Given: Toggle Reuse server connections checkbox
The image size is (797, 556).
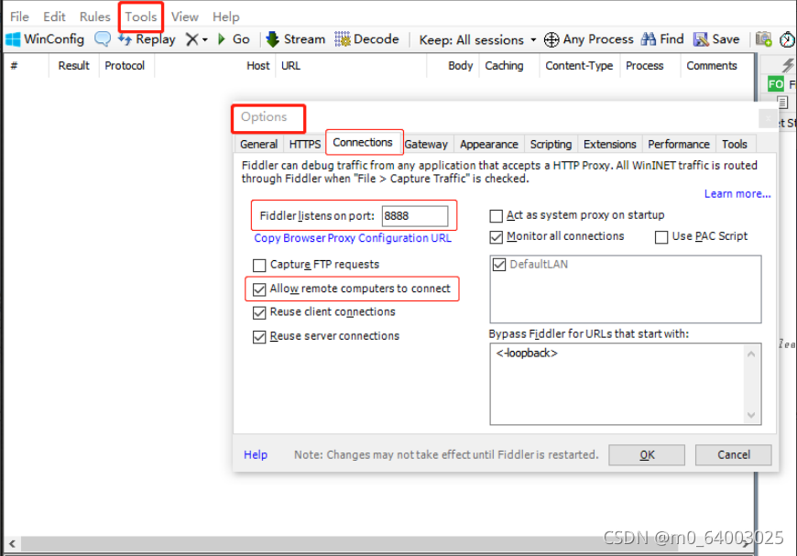Looking at the screenshot, I should click(x=259, y=337).
